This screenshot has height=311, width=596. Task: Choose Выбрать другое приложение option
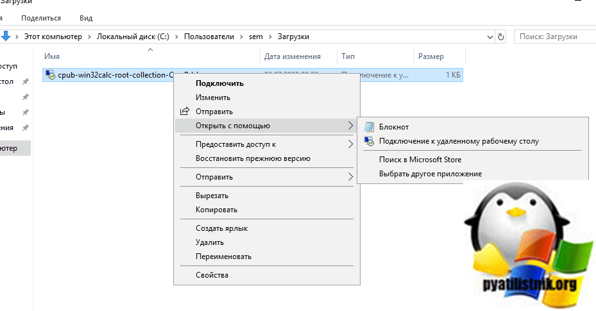430,174
